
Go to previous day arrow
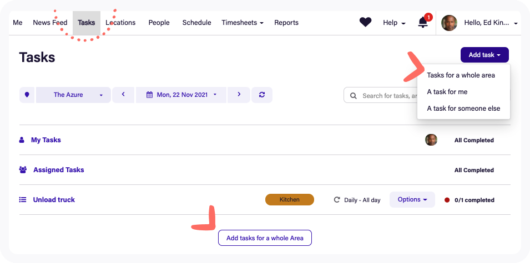123,95
